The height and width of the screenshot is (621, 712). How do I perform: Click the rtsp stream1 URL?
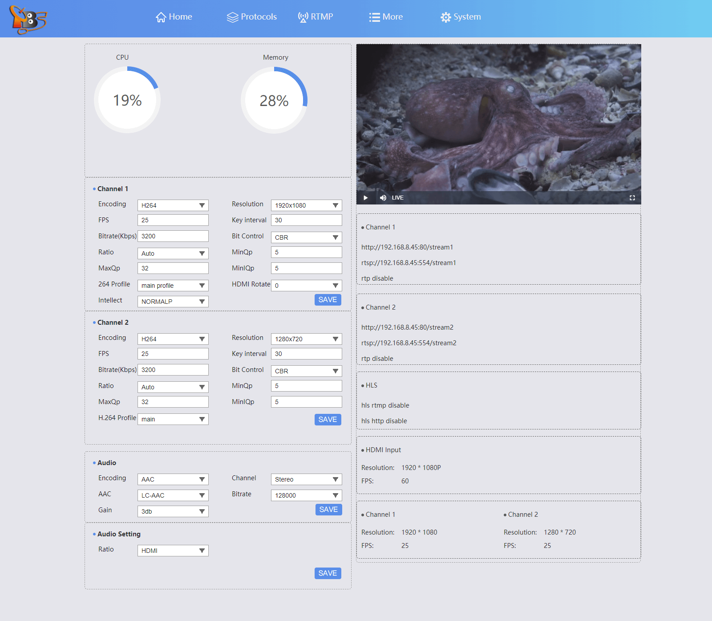click(409, 263)
